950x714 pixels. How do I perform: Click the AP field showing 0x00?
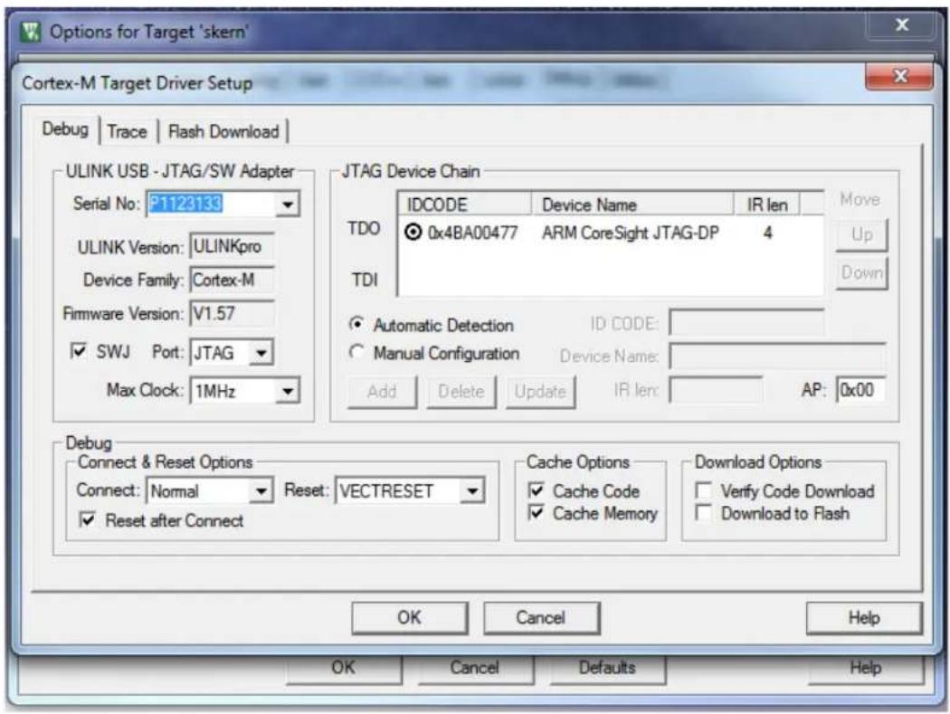click(x=860, y=390)
